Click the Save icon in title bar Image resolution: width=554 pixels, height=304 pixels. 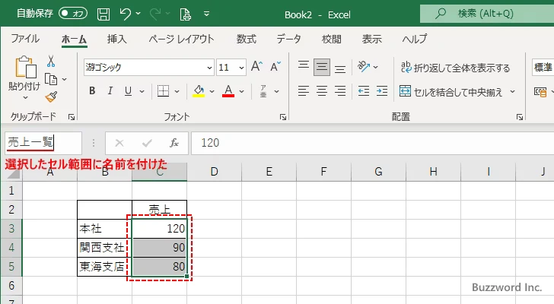pyautogui.click(x=103, y=14)
